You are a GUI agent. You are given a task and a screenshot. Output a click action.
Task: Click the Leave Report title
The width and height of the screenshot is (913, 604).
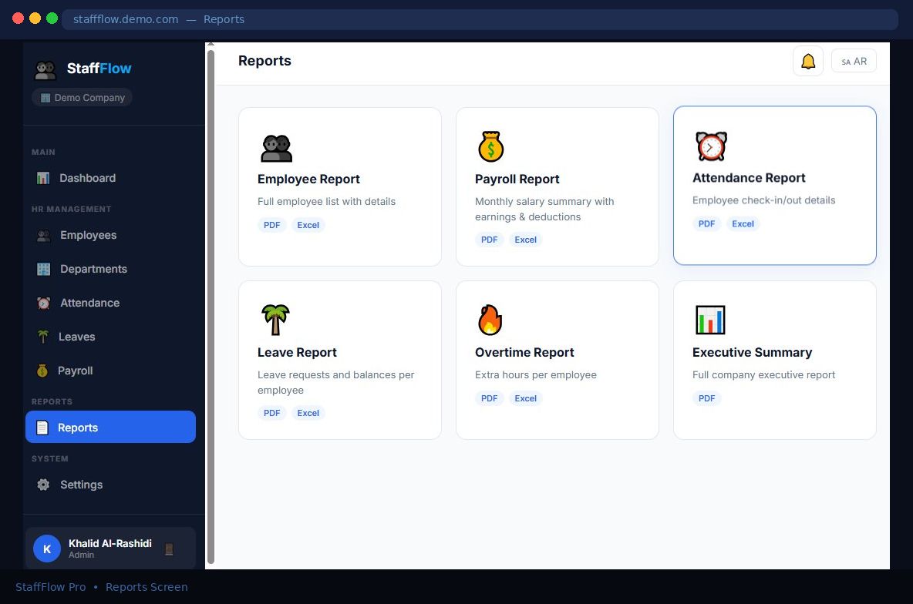[x=297, y=353]
